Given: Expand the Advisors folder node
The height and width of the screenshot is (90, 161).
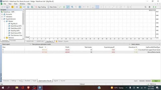Looking at the screenshot, I should coord(5,38).
